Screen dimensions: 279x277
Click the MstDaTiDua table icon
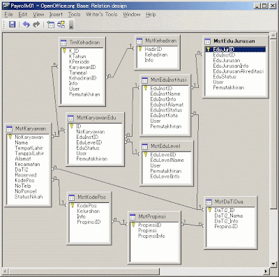pyautogui.click(x=209, y=202)
